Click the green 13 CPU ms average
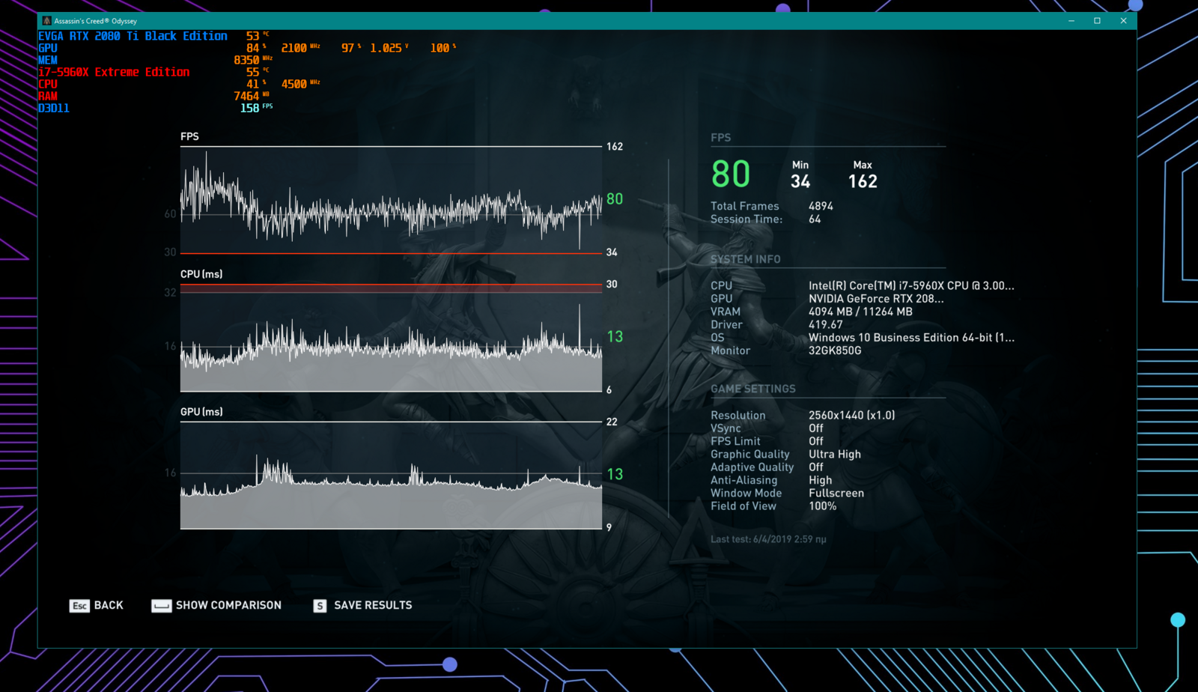 tap(615, 337)
